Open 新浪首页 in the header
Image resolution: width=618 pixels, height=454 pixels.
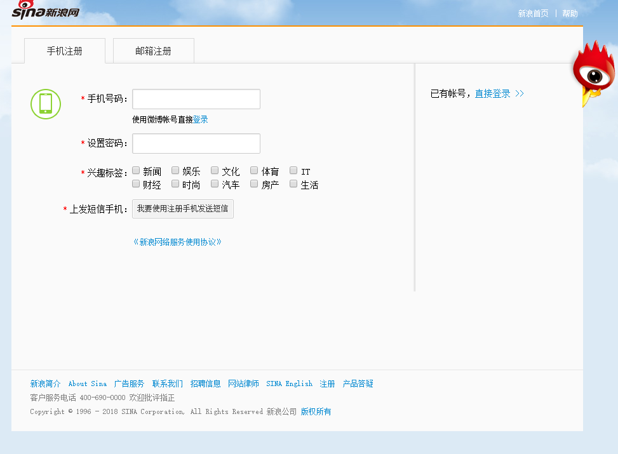pyautogui.click(x=533, y=13)
